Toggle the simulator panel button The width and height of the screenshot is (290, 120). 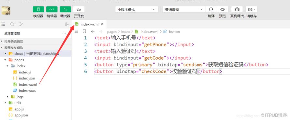coord(38,9)
